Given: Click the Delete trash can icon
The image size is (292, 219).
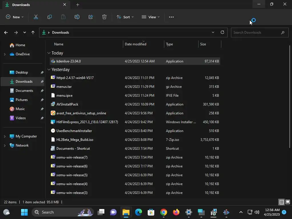Looking at the screenshot, I should [104, 17].
